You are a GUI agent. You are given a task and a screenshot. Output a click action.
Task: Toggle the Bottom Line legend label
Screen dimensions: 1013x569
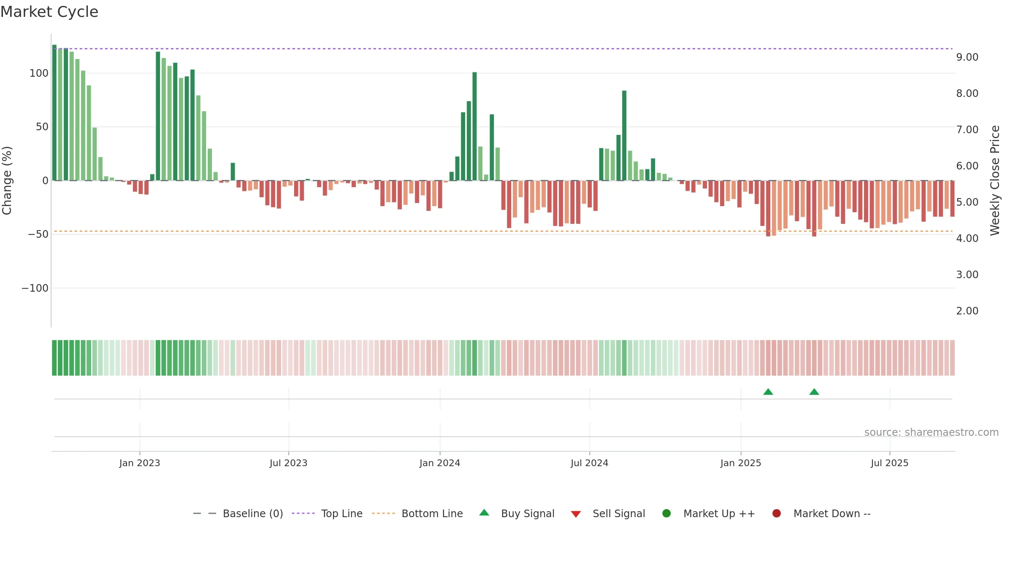(432, 514)
